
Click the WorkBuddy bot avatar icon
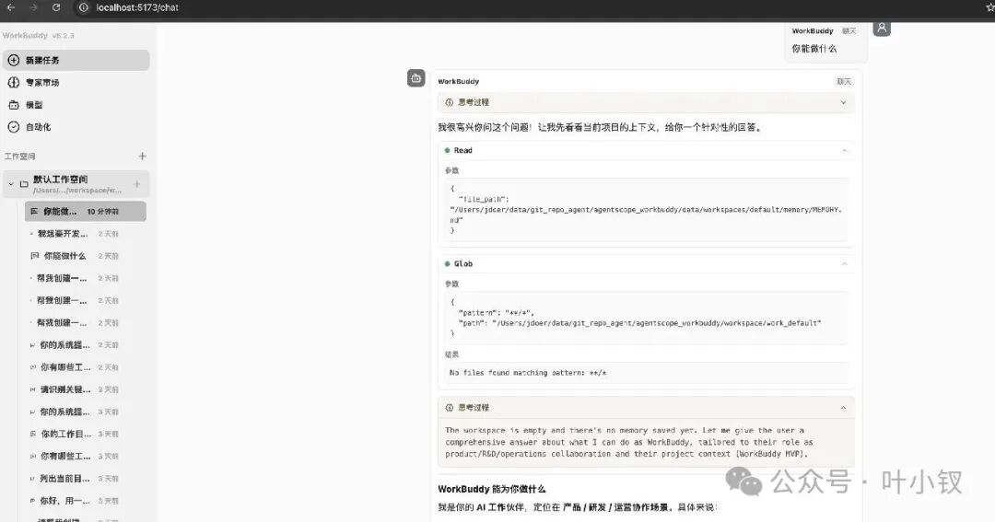pos(416,78)
